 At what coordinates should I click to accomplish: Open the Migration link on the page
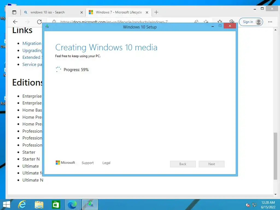click(32, 43)
